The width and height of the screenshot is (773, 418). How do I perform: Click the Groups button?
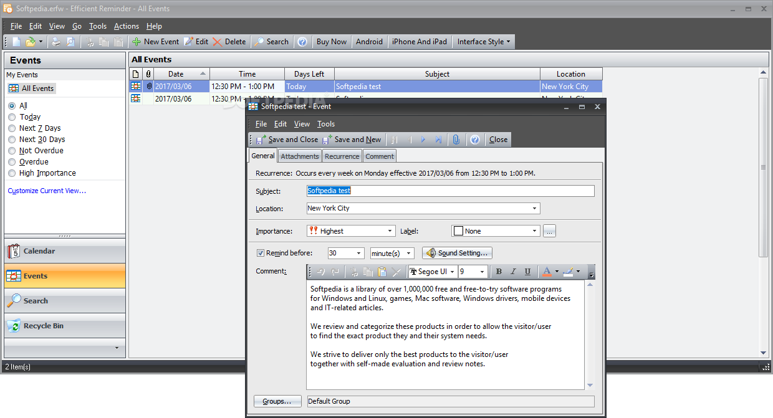point(277,401)
